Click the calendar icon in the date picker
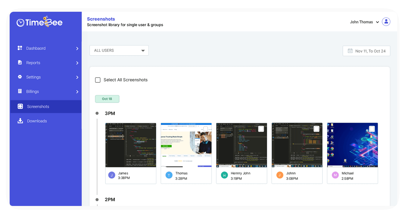The image size is (405, 218). (x=350, y=51)
